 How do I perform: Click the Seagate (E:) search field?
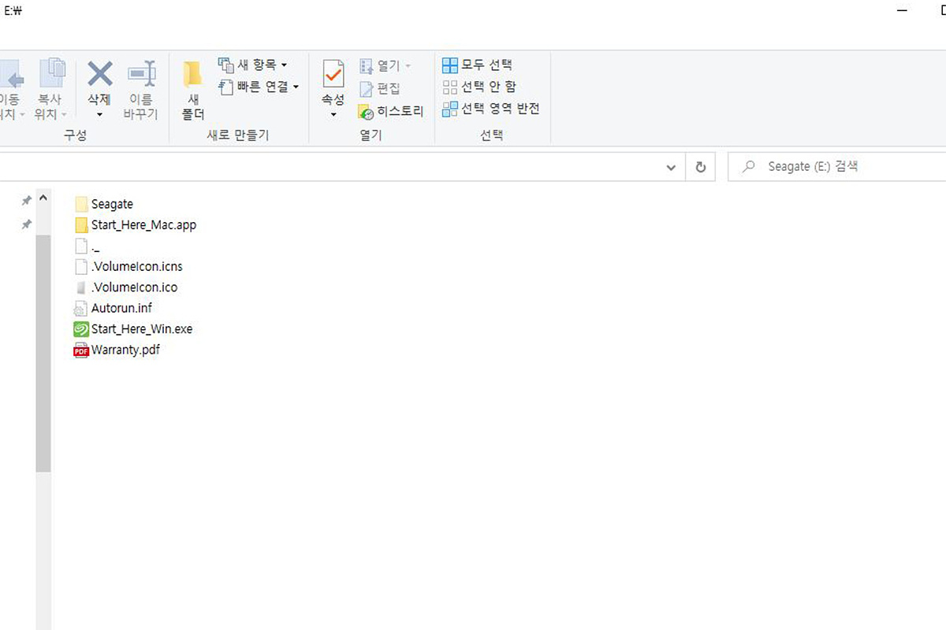pyautogui.click(x=836, y=167)
